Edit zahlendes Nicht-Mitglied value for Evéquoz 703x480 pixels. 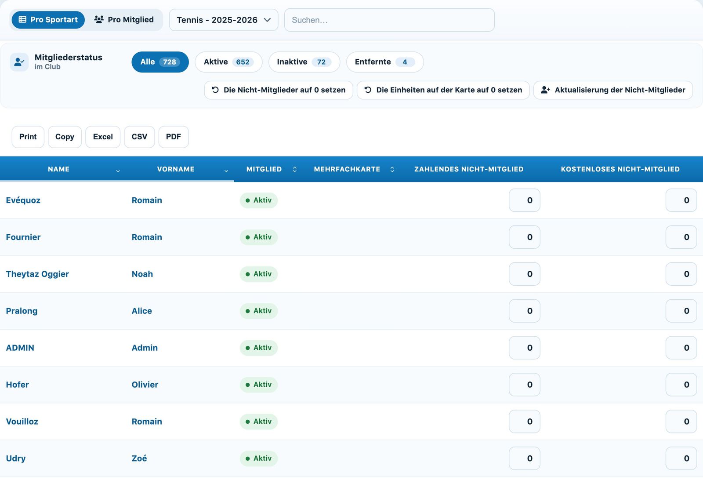coord(525,200)
